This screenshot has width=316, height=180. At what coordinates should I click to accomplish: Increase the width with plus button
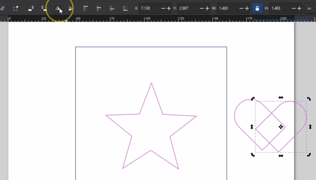(247, 8)
